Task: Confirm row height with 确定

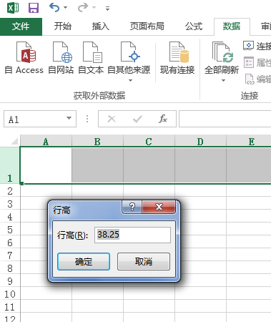Action: (84, 261)
